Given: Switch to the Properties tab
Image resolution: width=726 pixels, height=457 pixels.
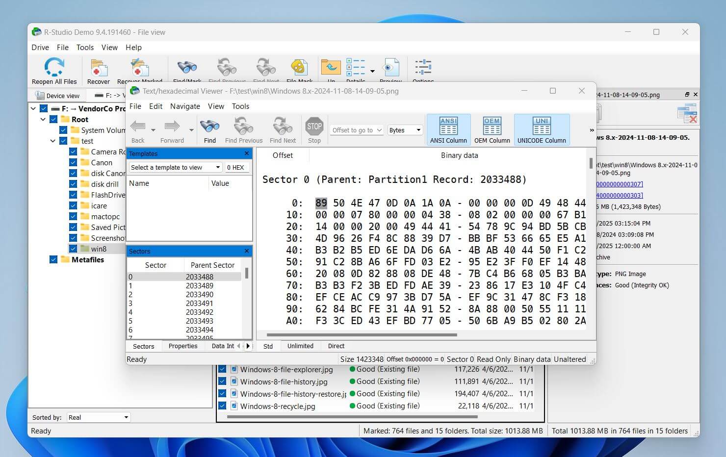Looking at the screenshot, I should tap(182, 346).
